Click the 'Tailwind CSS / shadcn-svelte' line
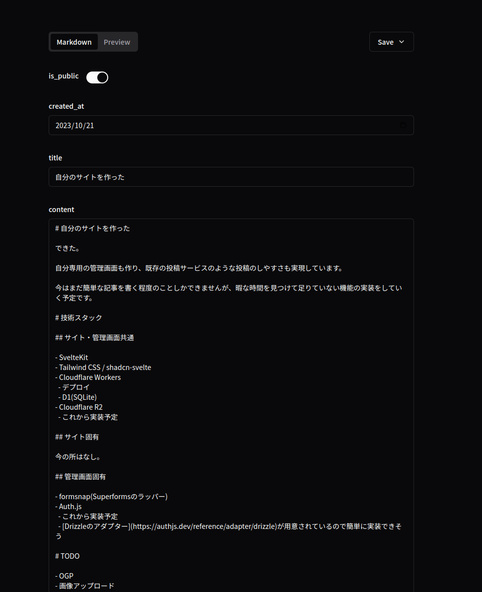Screen dimensions: 482x592 (x=105, y=368)
